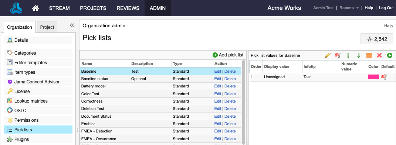Add pick list value with green plus
This screenshot has height=145, width=396.
[x=389, y=55]
